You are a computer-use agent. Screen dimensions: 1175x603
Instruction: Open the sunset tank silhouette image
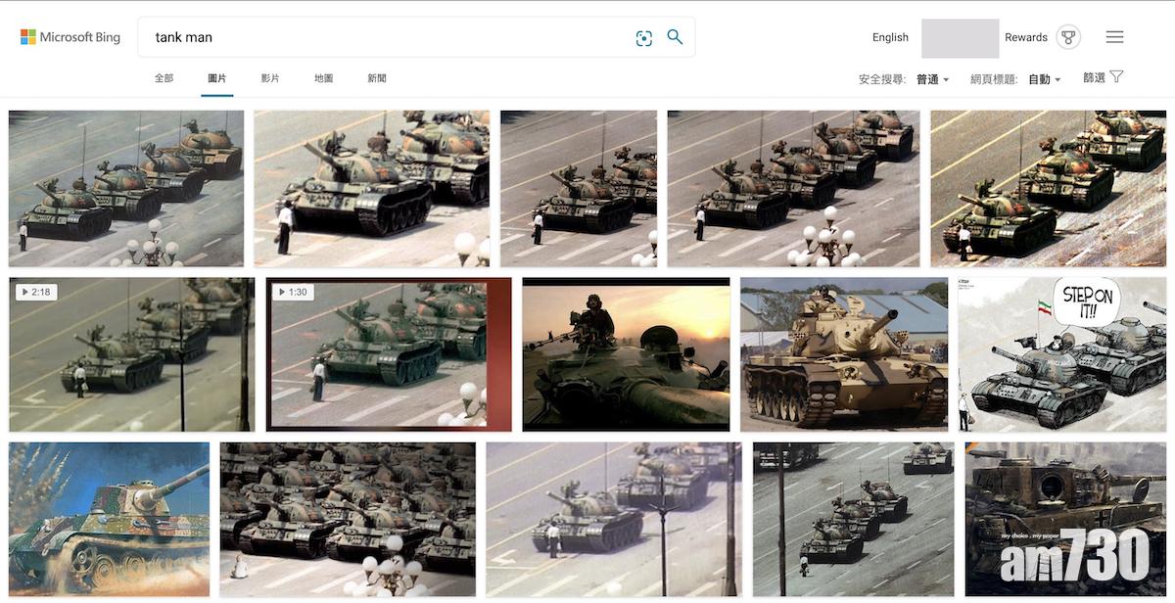[x=626, y=354]
